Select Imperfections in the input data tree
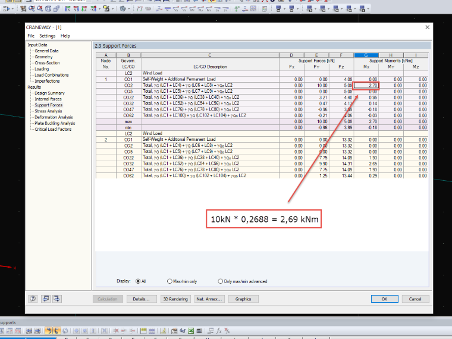Screen dimensions: 452x339 pos(47,81)
